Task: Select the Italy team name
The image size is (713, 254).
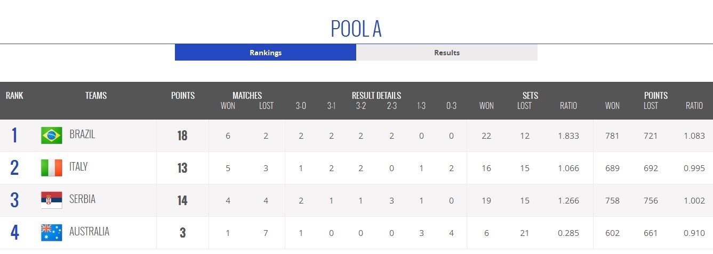Action: click(x=78, y=167)
